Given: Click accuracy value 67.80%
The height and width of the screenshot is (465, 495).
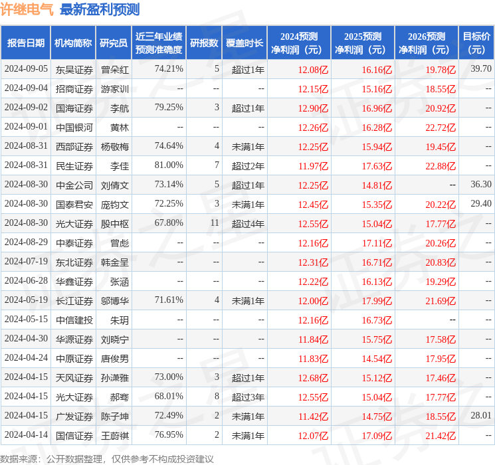Looking at the screenshot, I should pyautogui.click(x=169, y=223).
